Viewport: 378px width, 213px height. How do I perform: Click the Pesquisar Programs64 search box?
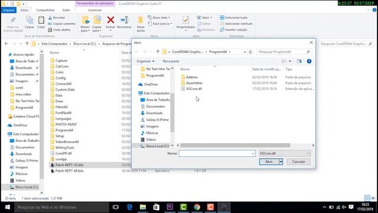tap(284, 52)
